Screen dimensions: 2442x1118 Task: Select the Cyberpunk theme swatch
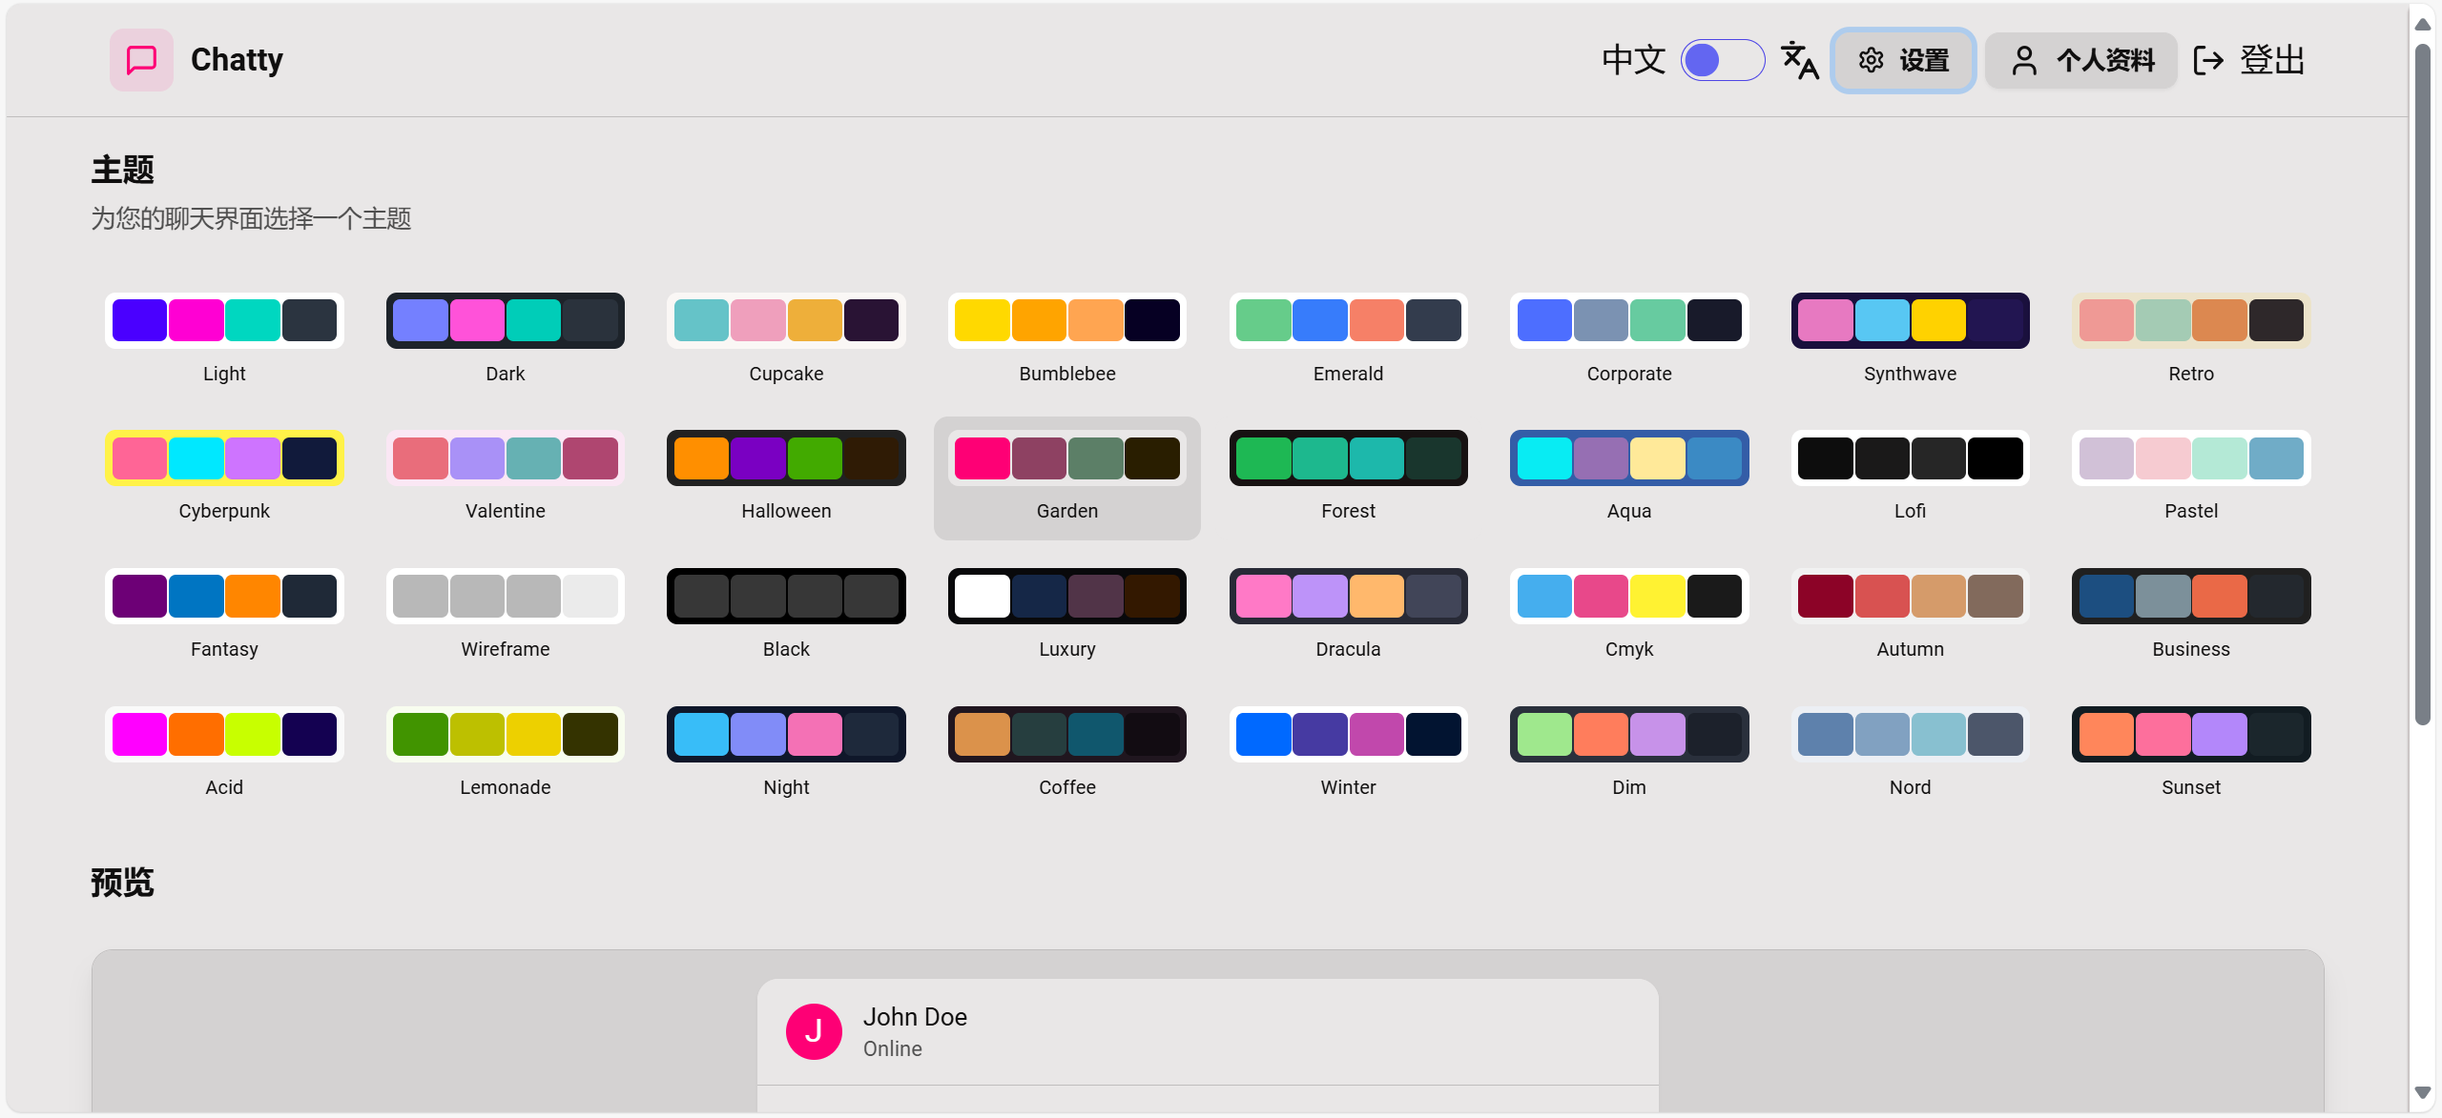(x=224, y=458)
